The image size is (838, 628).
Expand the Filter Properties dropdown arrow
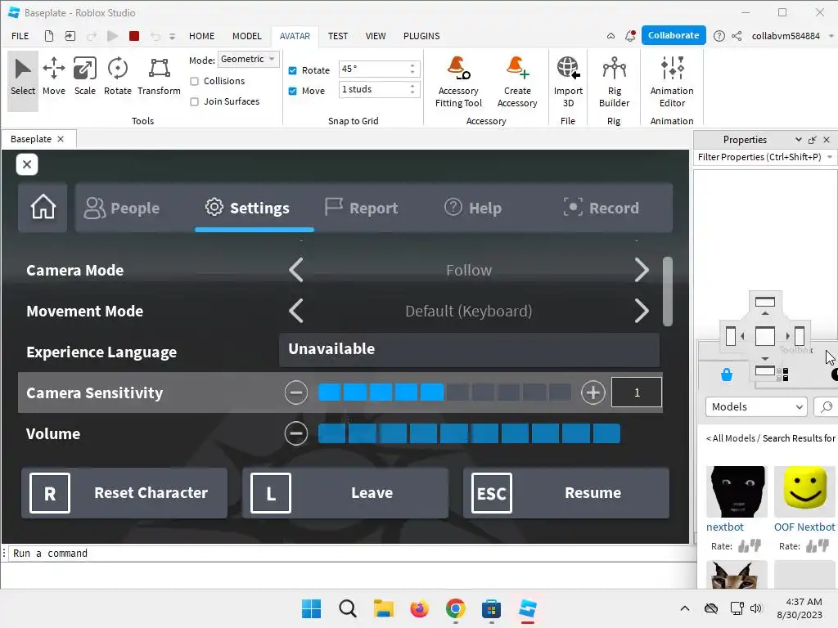(x=830, y=157)
